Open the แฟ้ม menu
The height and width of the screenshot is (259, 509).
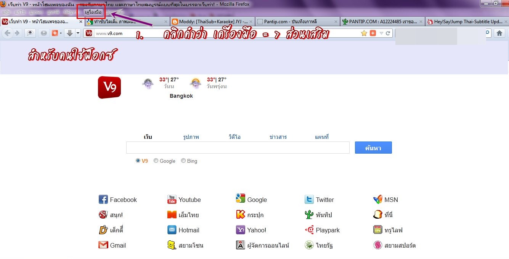[6, 12]
